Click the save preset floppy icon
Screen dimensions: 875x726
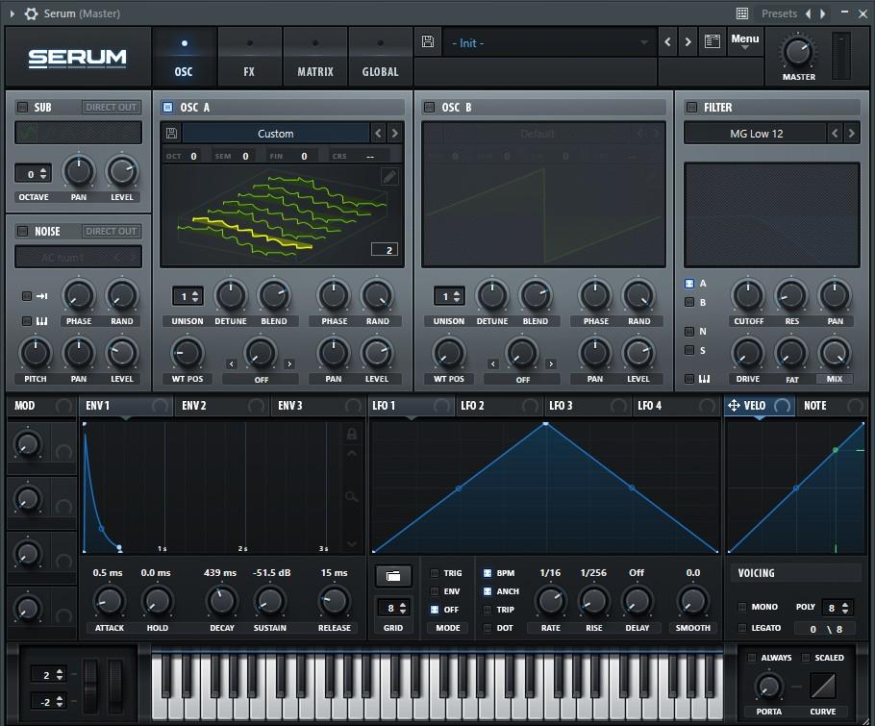(428, 41)
